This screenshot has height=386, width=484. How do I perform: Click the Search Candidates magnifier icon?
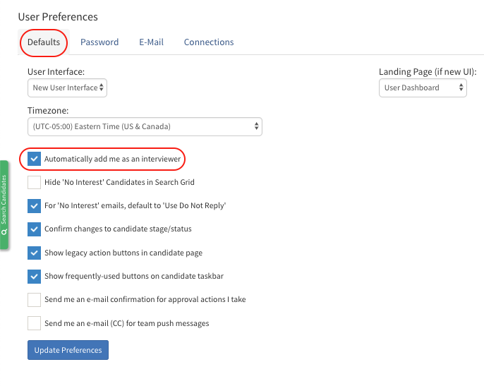coord(4,231)
